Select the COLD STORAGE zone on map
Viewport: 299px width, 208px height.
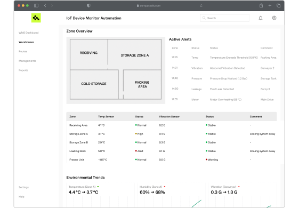[x=94, y=84]
